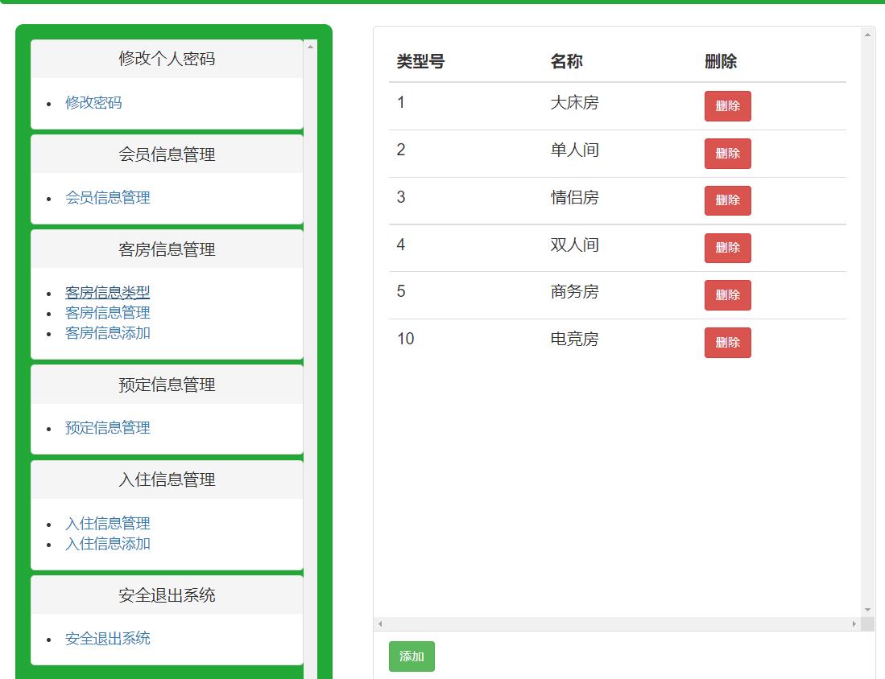
Task: Open the 修改密码 link
Action: pyautogui.click(x=93, y=104)
